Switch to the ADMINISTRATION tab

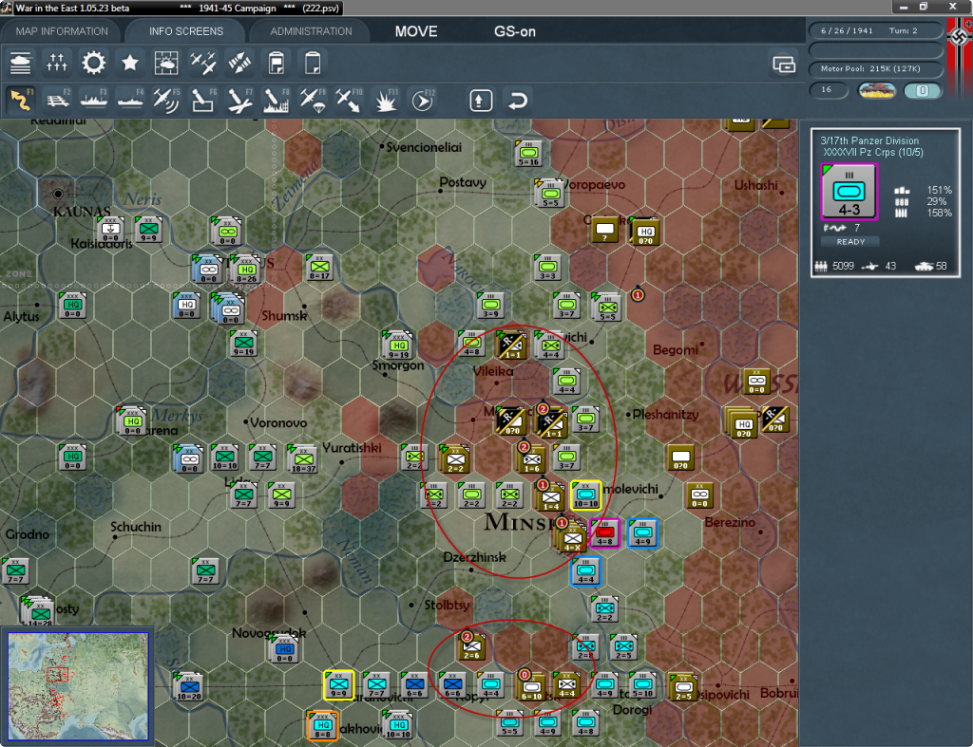click(x=311, y=31)
